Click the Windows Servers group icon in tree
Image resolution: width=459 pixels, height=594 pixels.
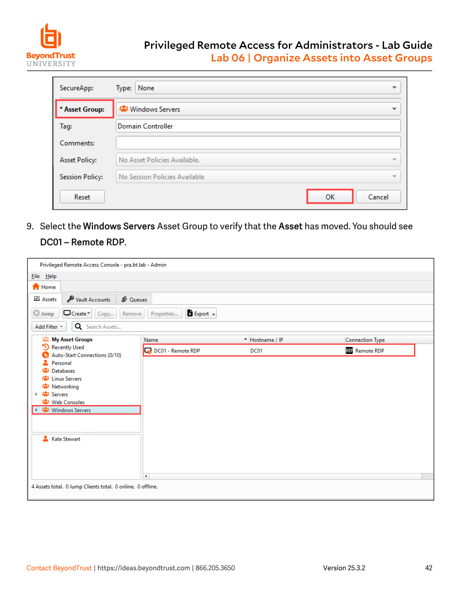(45, 410)
